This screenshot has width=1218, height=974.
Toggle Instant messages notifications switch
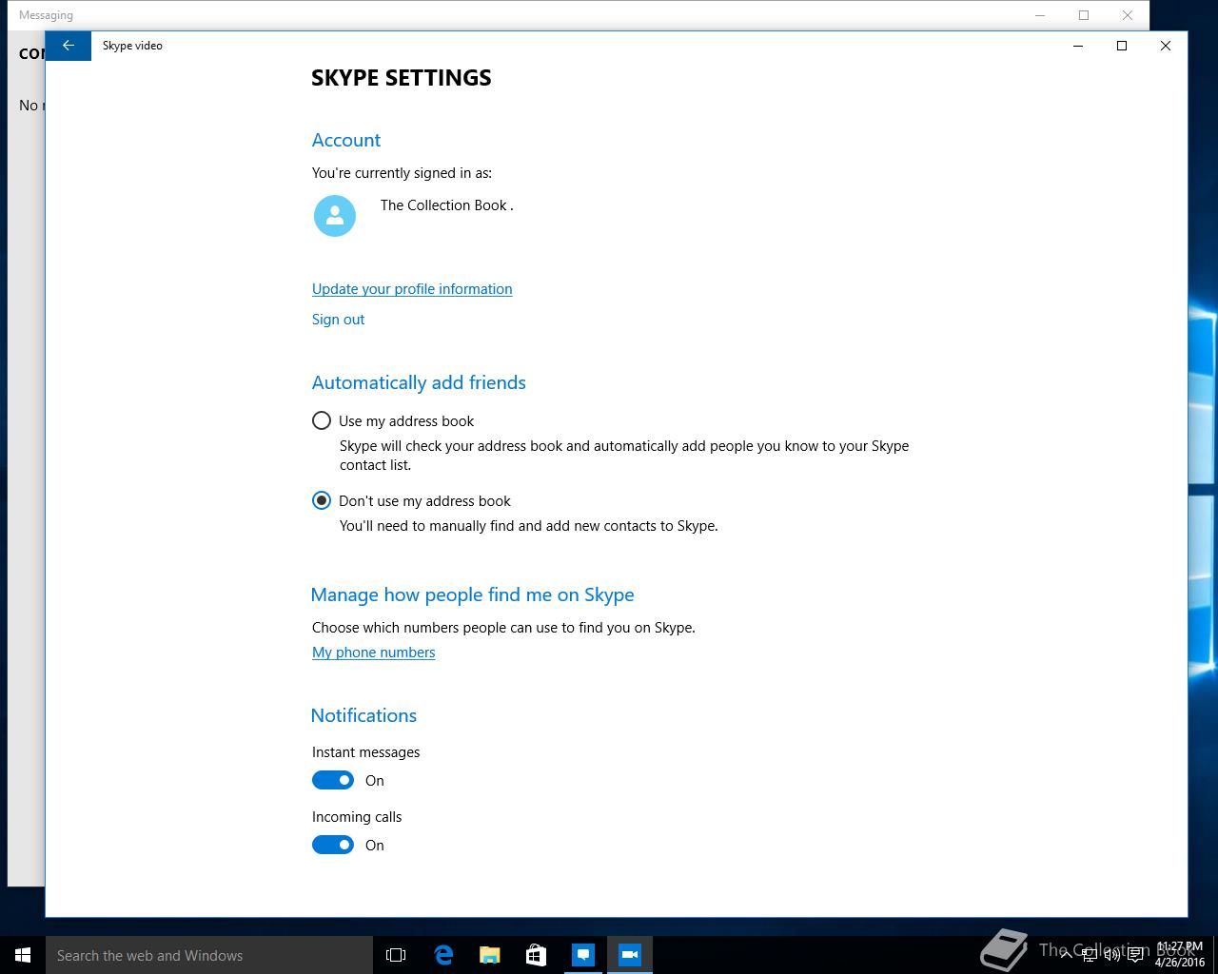point(333,780)
